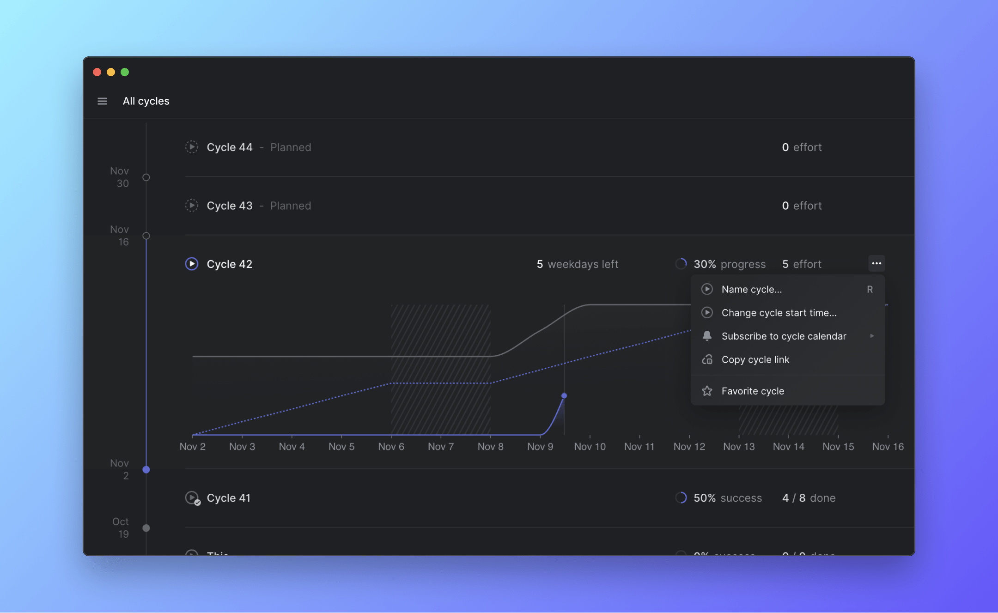Expand Subscribe to cycle calendar submenu arrow
Screen dimensions: 998x613
[872, 336]
